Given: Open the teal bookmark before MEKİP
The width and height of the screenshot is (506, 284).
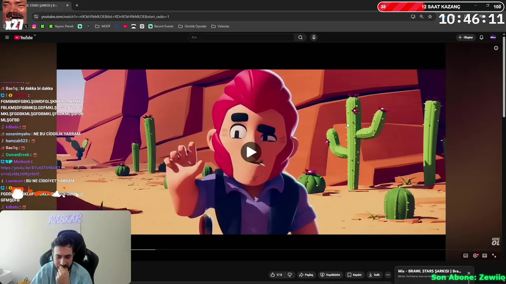Looking at the screenshot, I should tap(80, 26).
